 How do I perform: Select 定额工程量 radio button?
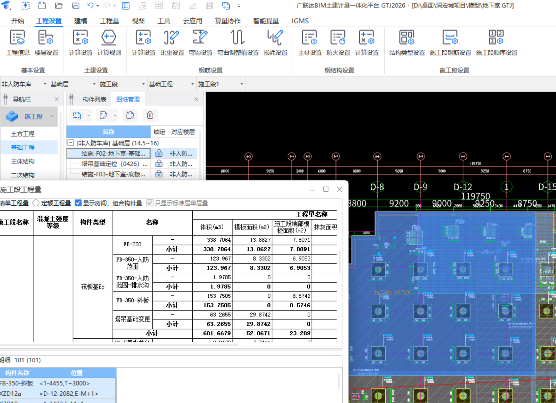coord(36,203)
